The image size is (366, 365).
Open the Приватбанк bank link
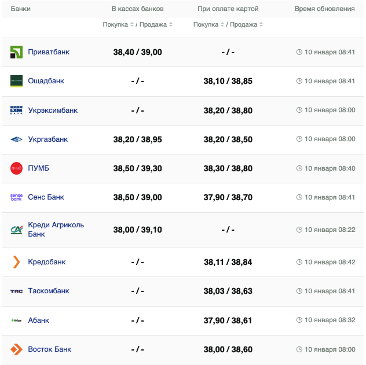[x=49, y=52]
